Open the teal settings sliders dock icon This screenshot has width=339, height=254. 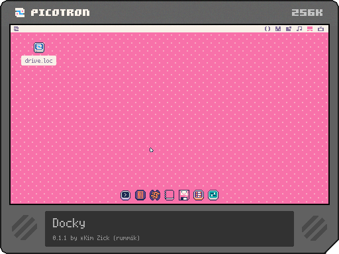click(213, 195)
